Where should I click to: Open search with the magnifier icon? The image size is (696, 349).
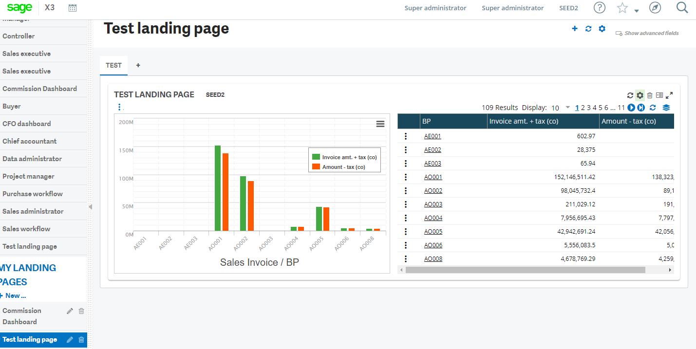pyautogui.click(x=681, y=8)
